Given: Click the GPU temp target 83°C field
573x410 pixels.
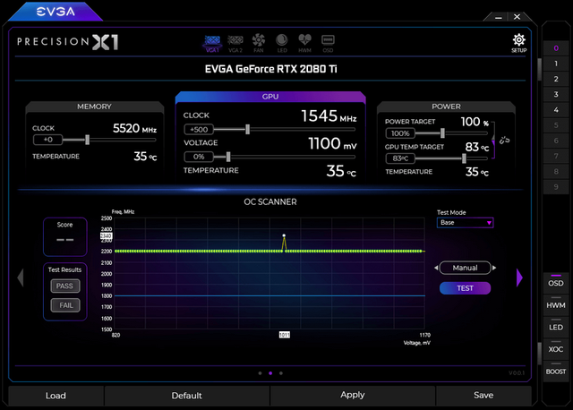Looking at the screenshot, I should [400, 158].
